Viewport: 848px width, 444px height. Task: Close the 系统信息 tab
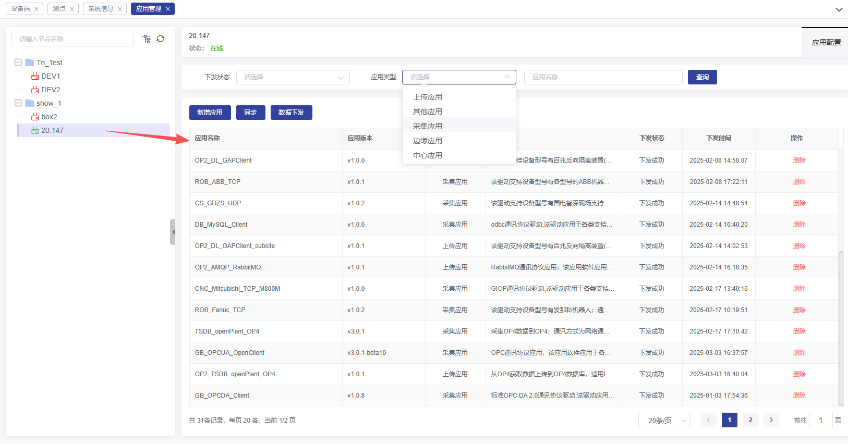tap(120, 9)
